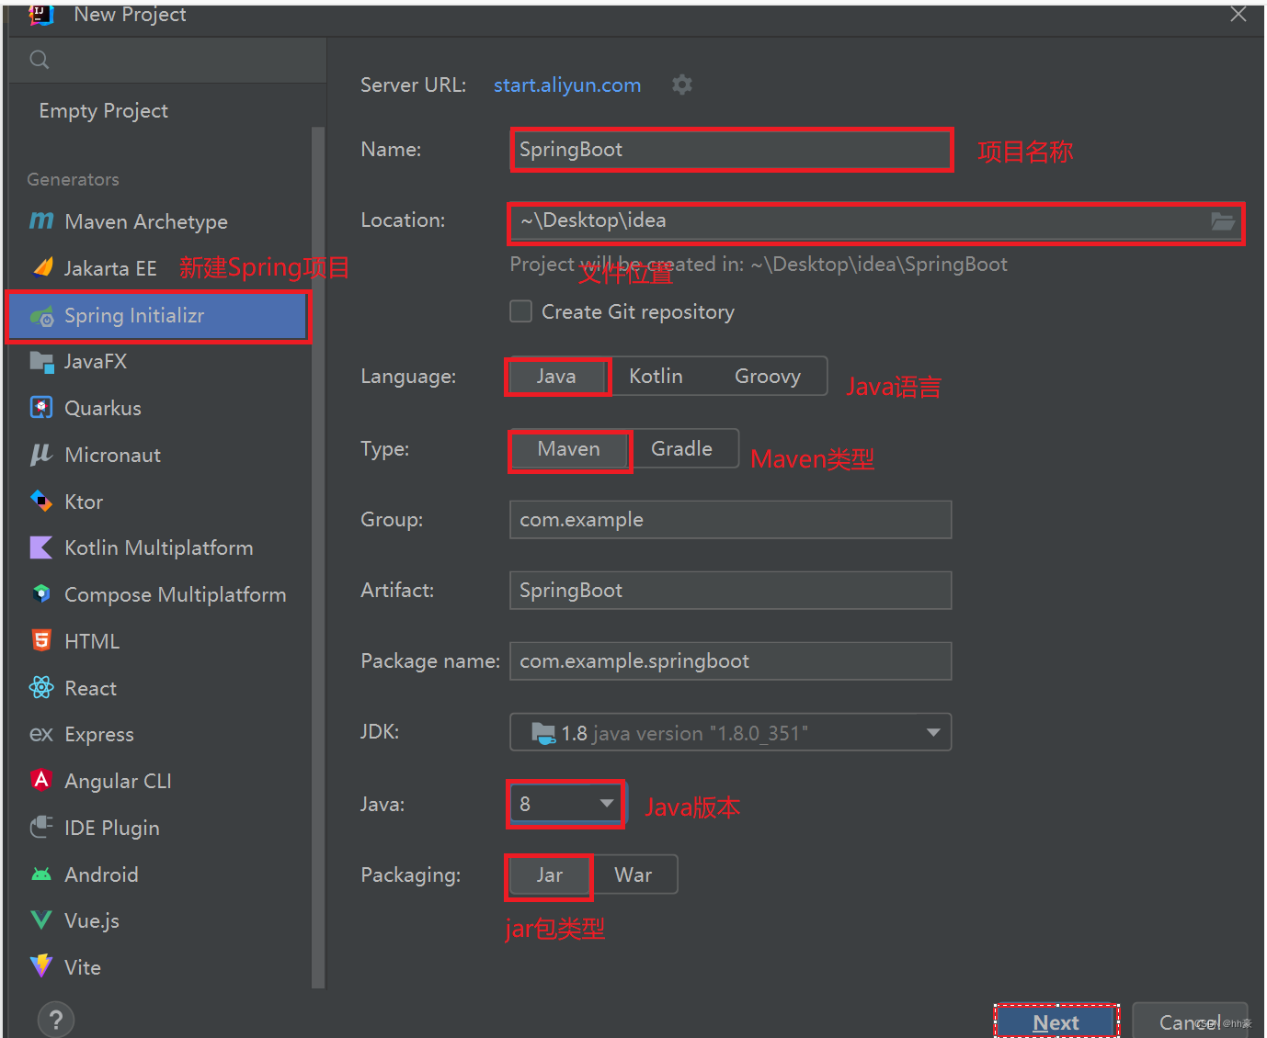Image resolution: width=1267 pixels, height=1038 pixels.
Task: Browse location with folder icon
Action: 1222,221
